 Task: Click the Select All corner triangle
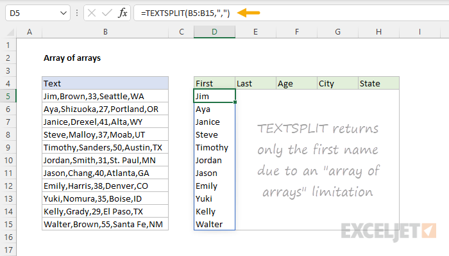click(x=10, y=32)
